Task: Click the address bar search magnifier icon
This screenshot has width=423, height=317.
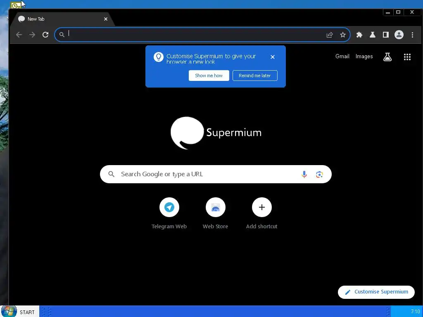Action: [x=62, y=35]
